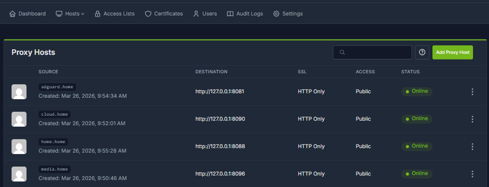This screenshot has height=187, width=489.
Task: Click the avatar of media.home host
Action: click(19, 174)
